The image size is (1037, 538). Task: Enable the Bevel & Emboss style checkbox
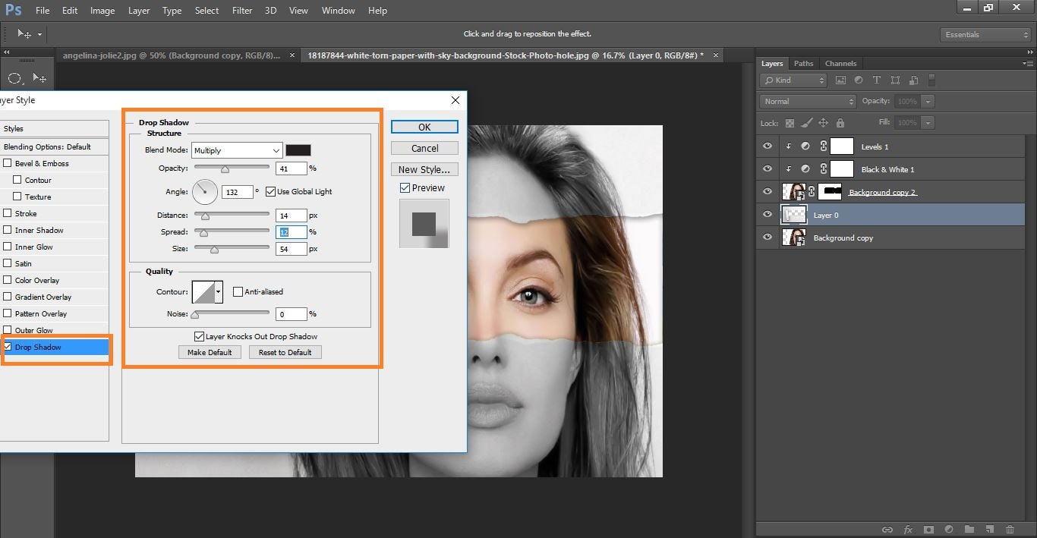(x=8, y=163)
